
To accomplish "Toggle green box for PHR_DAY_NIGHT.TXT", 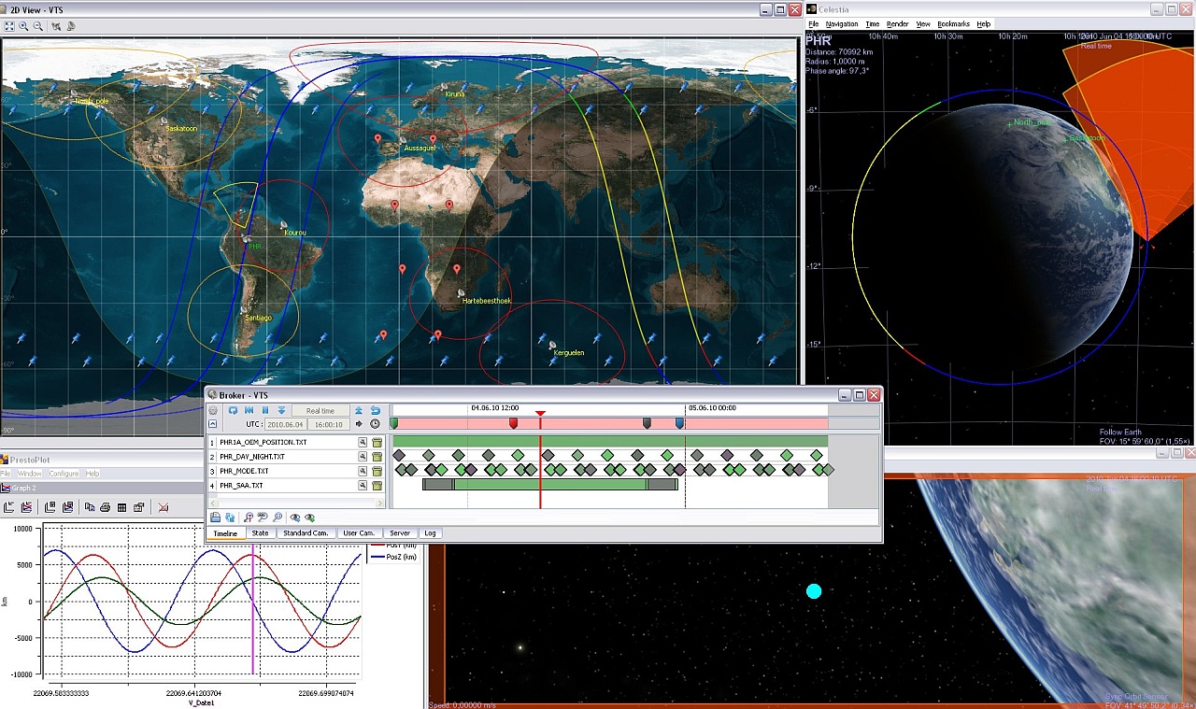I will point(377,457).
